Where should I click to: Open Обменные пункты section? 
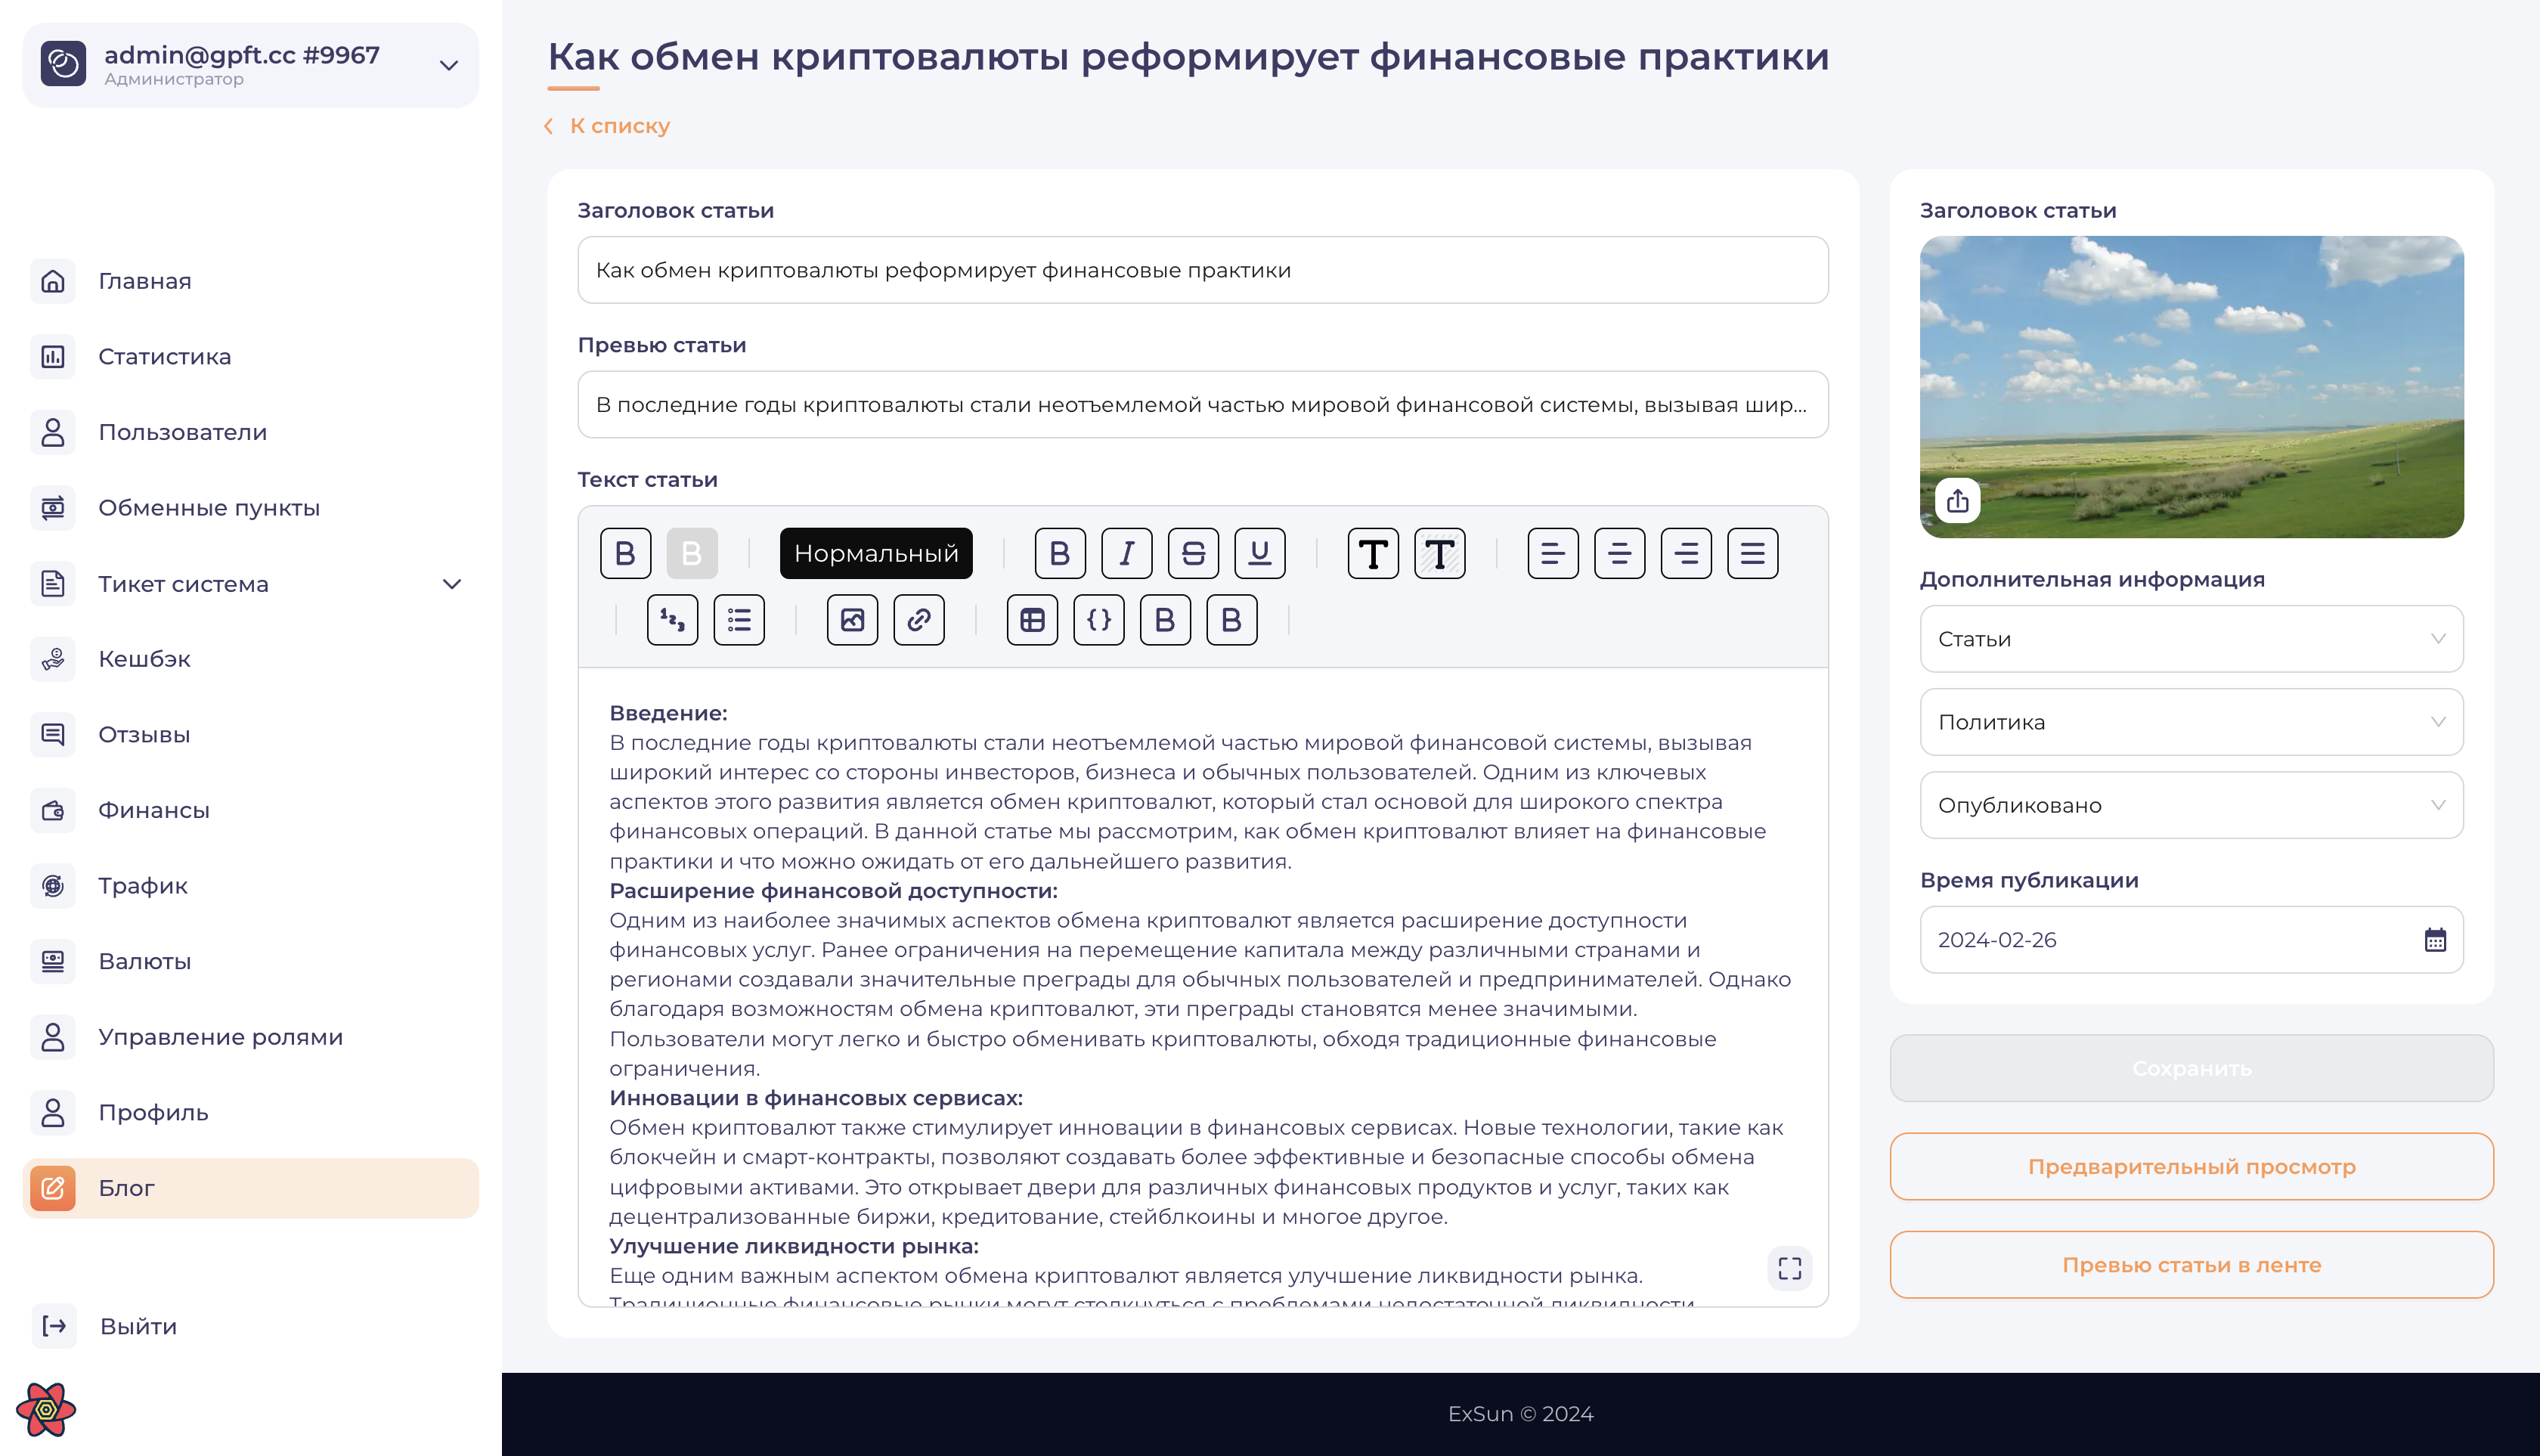pos(251,508)
